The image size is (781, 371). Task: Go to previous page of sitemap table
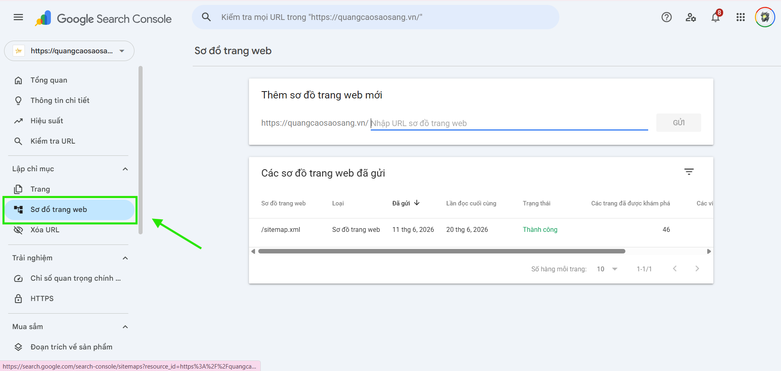click(675, 268)
